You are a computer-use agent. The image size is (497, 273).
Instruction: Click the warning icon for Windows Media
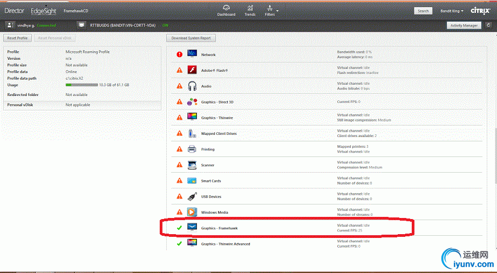pyautogui.click(x=179, y=212)
